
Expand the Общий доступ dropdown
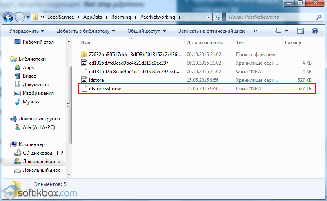click(x=146, y=31)
